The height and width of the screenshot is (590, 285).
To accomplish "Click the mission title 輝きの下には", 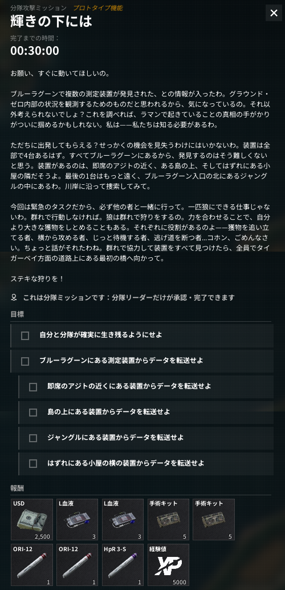I will (51, 22).
